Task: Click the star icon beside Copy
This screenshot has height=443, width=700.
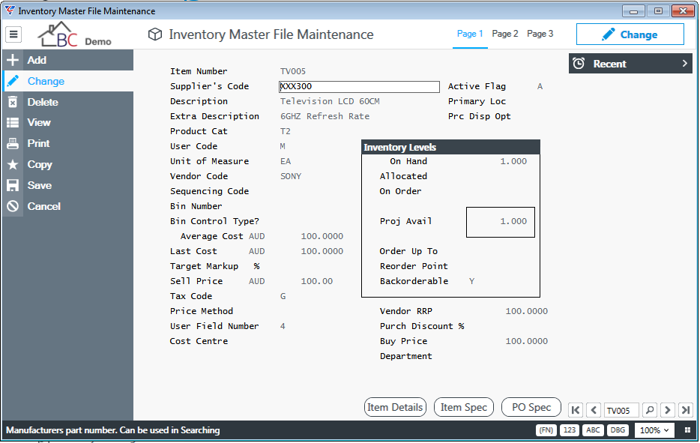Action: [13, 164]
